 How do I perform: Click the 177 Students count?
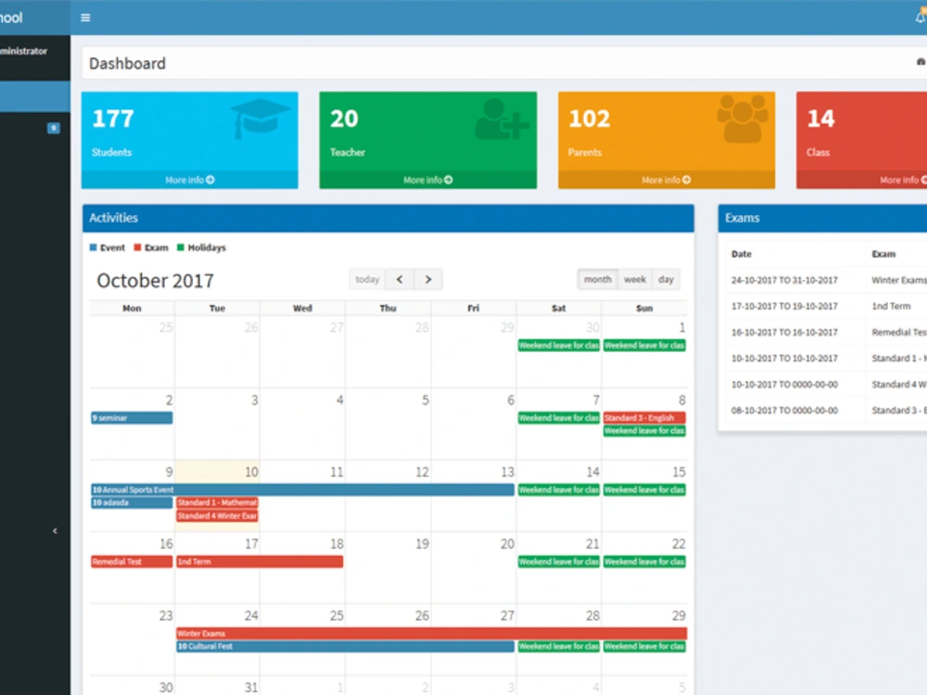coord(113,119)
